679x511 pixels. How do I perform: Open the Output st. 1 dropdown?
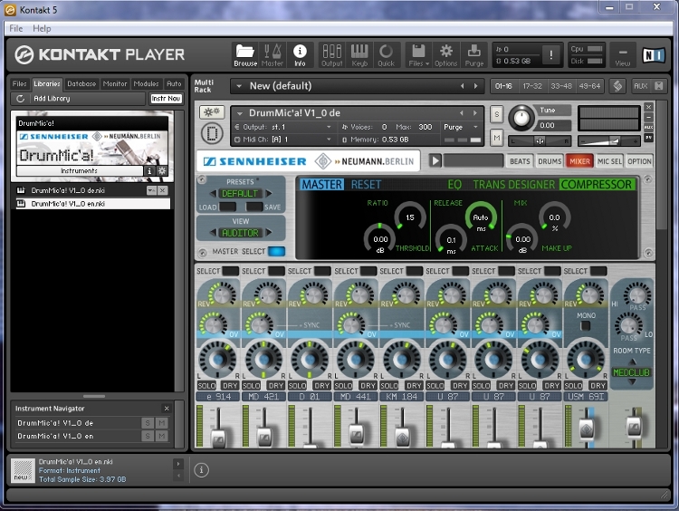(329, 127)
